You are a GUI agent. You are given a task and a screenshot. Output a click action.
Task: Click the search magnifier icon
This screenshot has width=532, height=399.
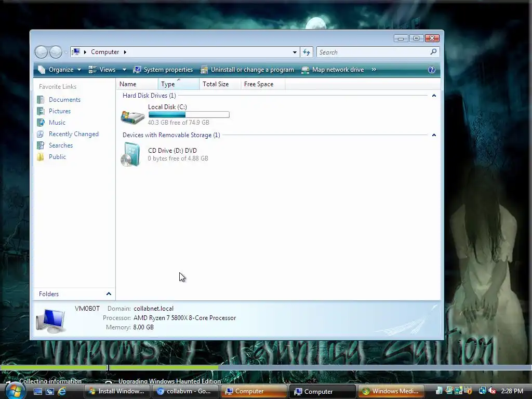point(433,52)
